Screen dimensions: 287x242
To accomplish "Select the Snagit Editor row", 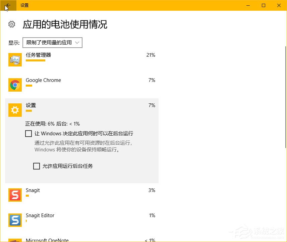I will coord(82,217).
